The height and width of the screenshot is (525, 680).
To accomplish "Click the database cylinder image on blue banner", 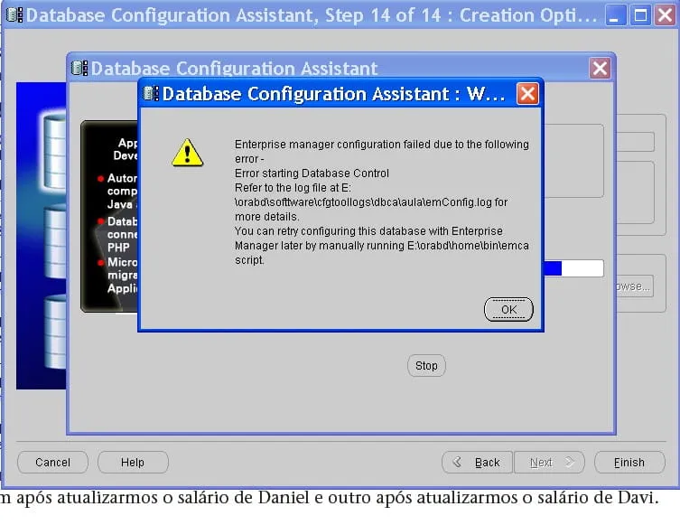I will coord(55,150).
